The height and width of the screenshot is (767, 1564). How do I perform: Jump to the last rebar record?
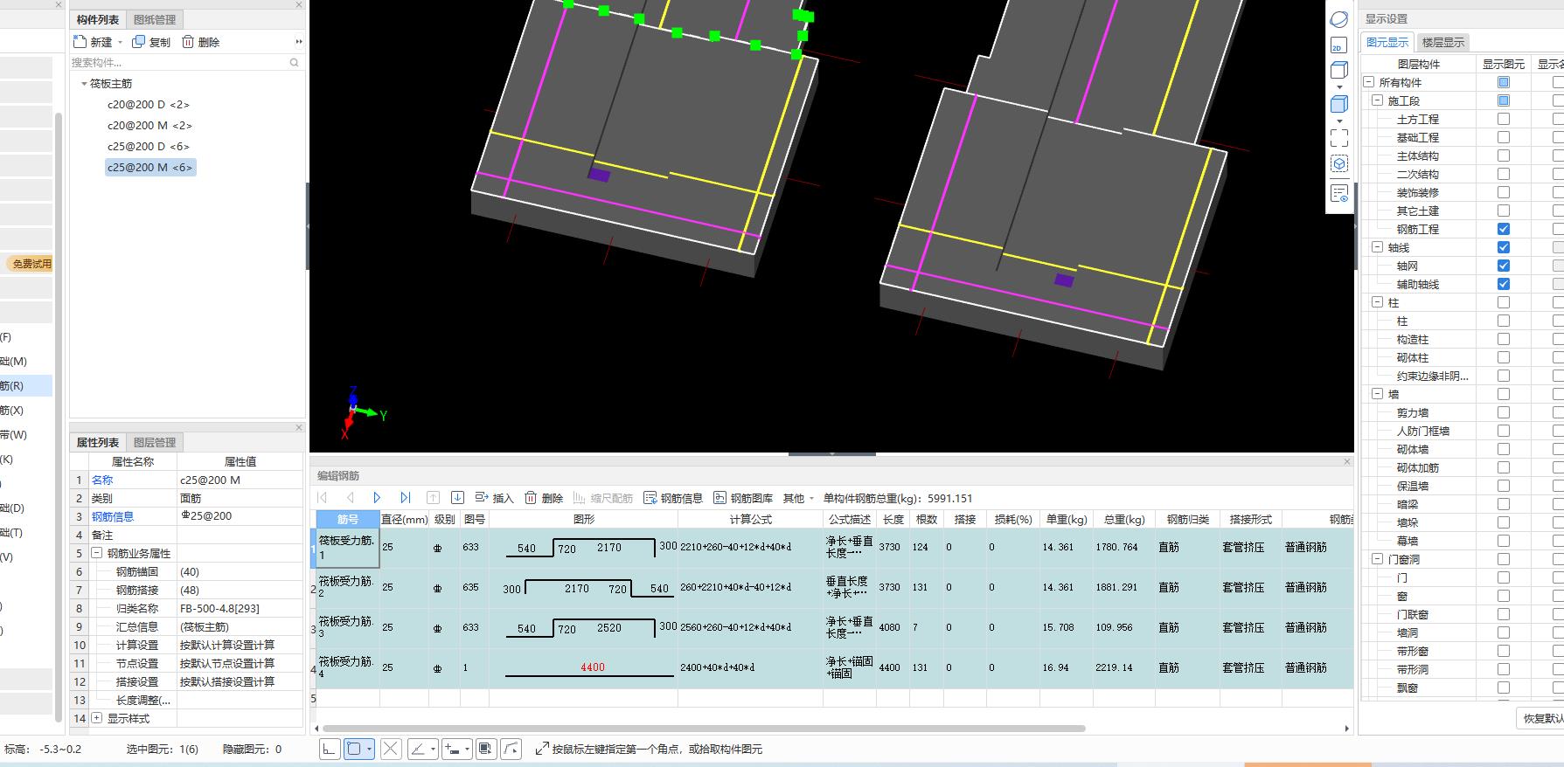tap(405, 498)
